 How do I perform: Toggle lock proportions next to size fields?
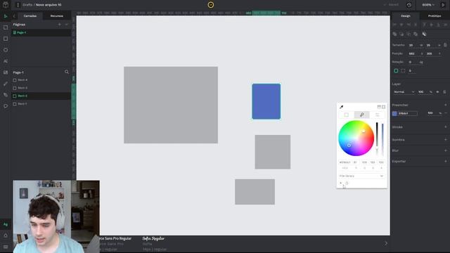[445, 45]
